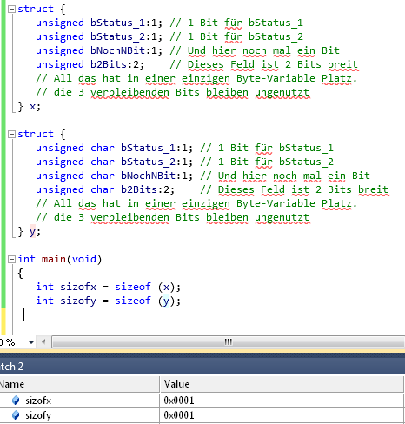
Task: Click sizeof keyword in sizofx line
Action: 133,287
